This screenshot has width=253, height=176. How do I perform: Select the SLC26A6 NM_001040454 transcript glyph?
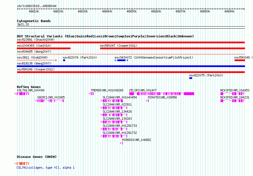[x=112, y=101]
